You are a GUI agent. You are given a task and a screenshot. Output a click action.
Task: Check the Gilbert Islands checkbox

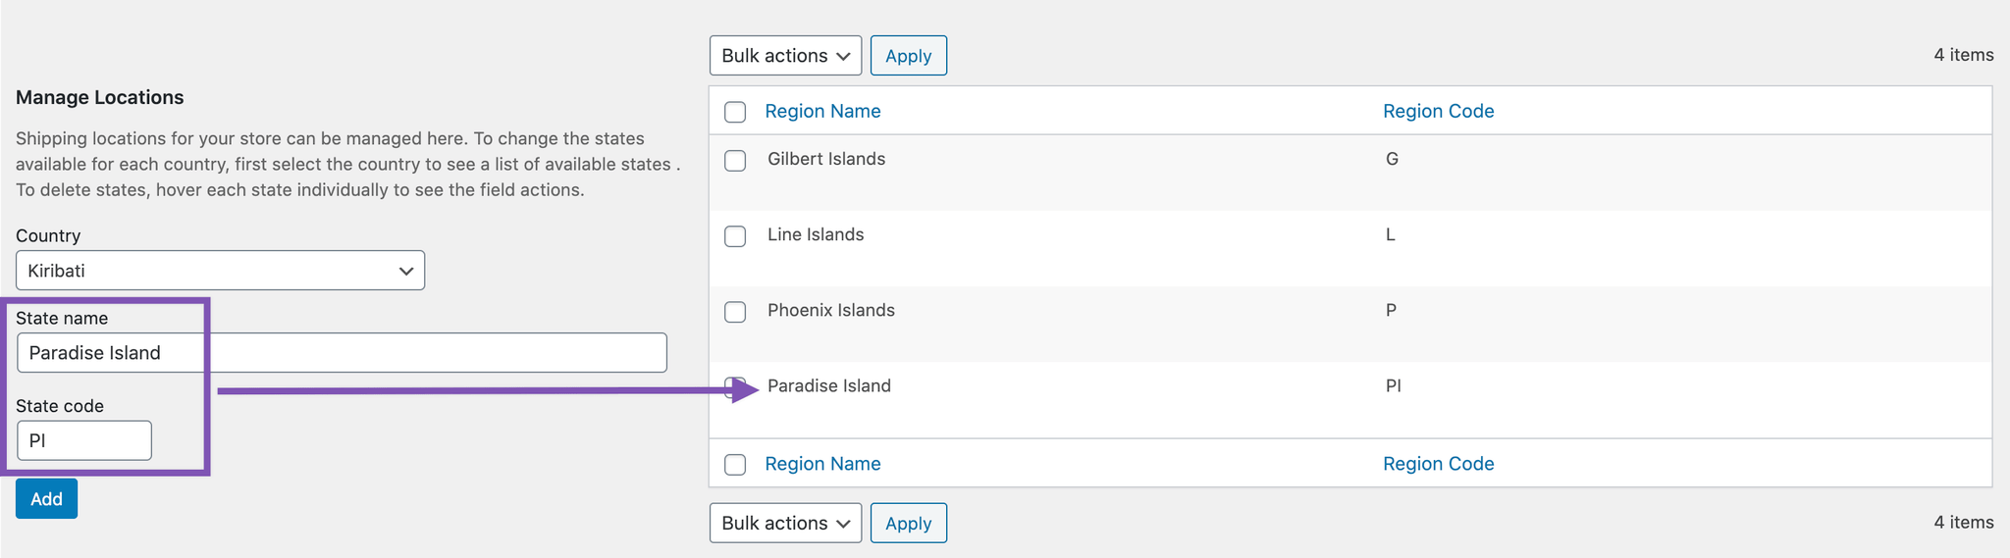coord(735,161)
